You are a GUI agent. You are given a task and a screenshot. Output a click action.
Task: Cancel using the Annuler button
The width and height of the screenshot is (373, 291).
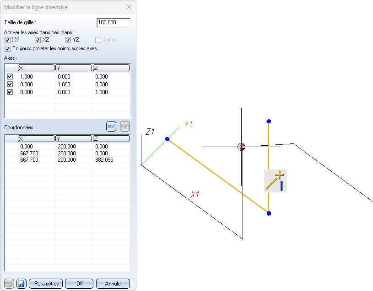(113, 284)
